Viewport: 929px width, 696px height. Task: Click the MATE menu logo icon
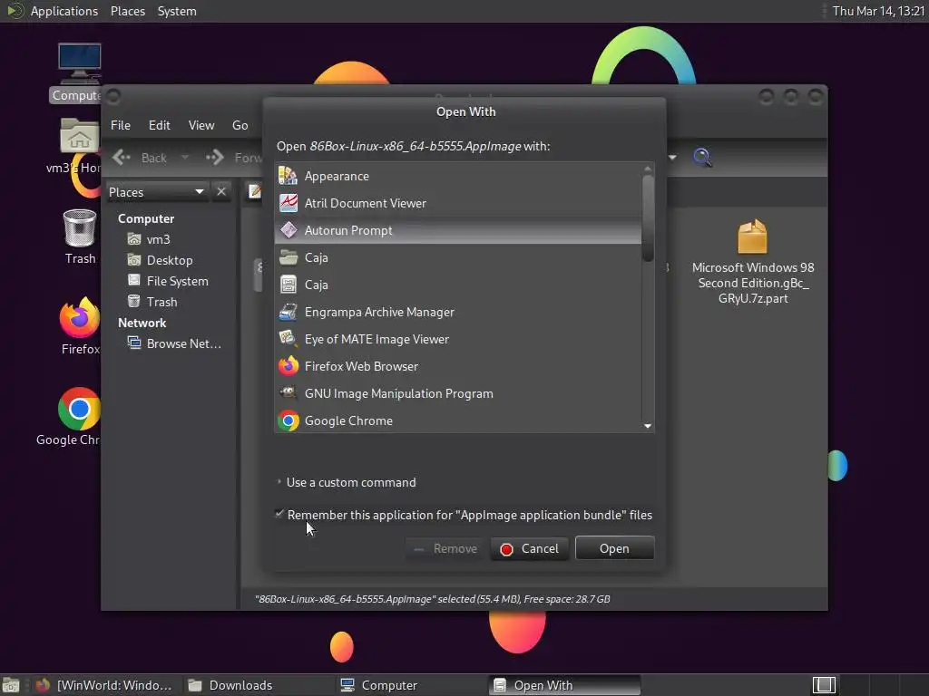(x=15, y=11)
